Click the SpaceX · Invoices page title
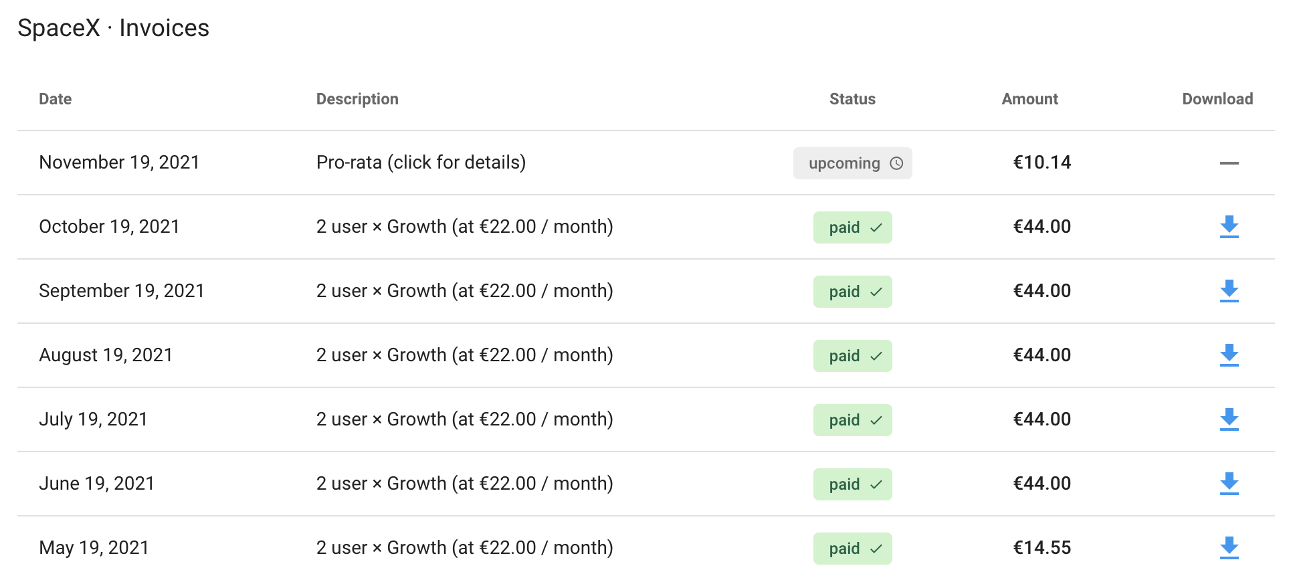 pos(113,28)
